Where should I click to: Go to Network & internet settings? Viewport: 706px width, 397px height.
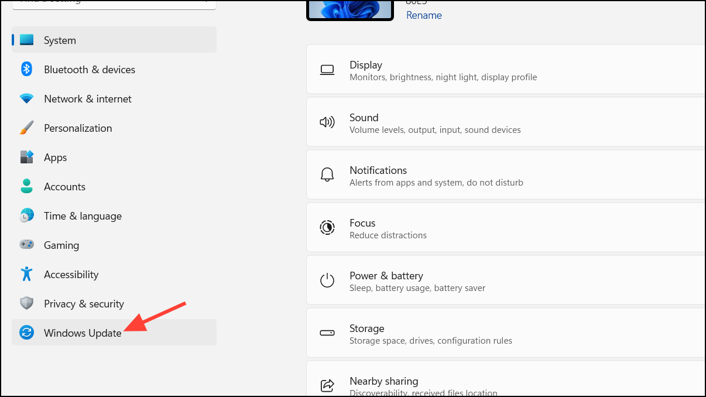[114, 98]
